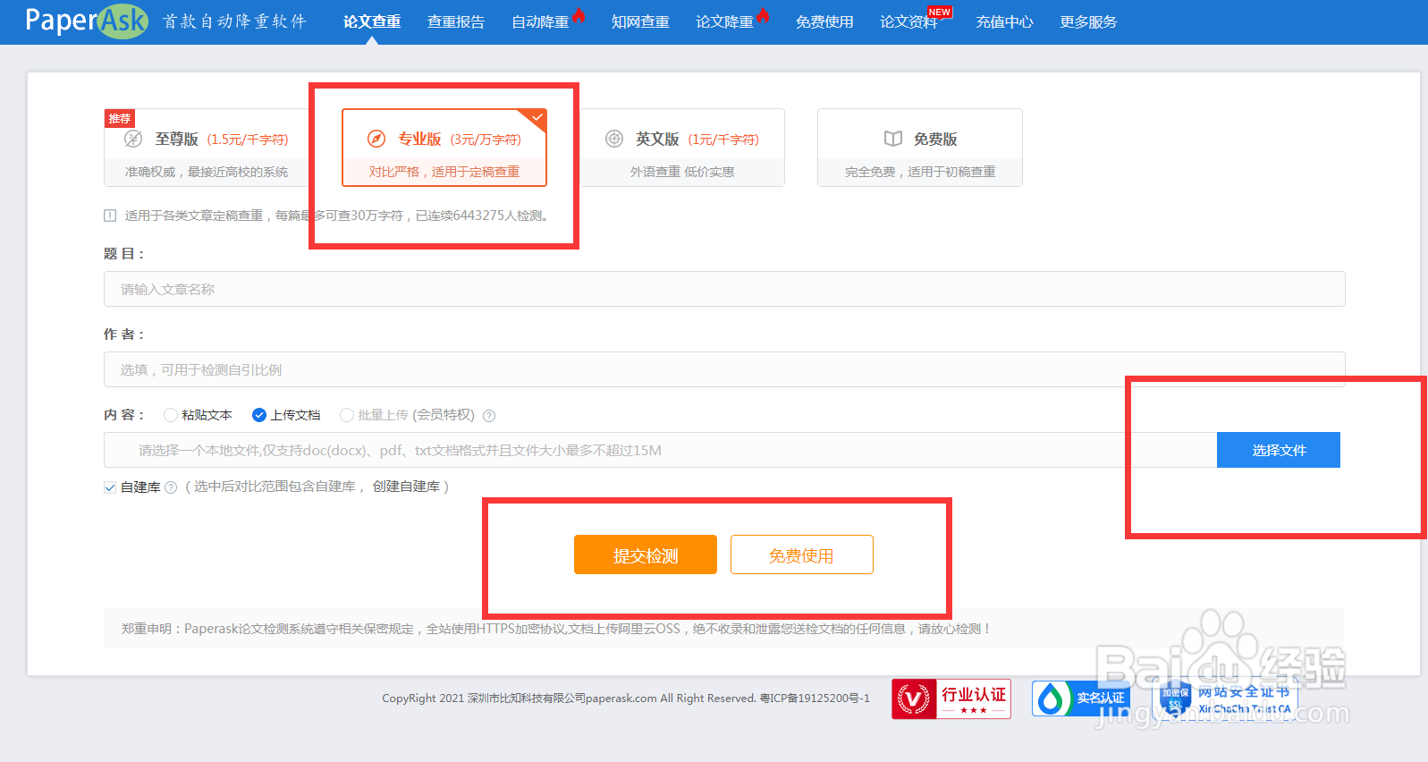Click the file path upload field
This screenshot has height=762, width=1428.
point(660,450)
